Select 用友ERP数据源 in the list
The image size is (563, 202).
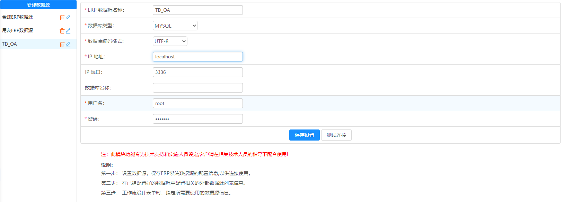[x=18, y=30]
